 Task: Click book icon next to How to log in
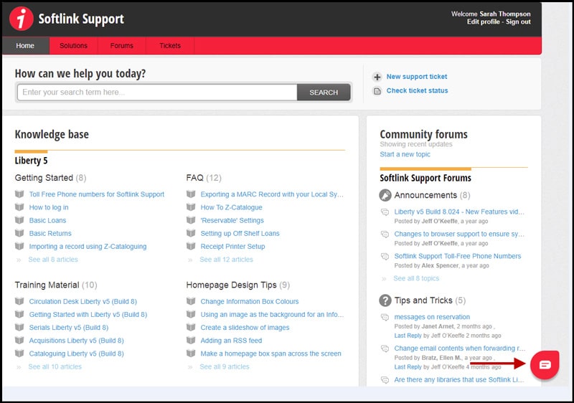19,207
